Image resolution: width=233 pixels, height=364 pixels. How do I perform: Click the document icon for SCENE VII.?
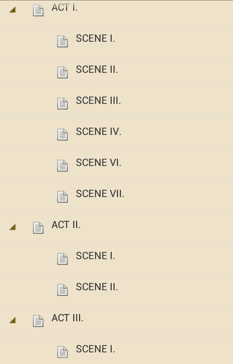[63, 197]
